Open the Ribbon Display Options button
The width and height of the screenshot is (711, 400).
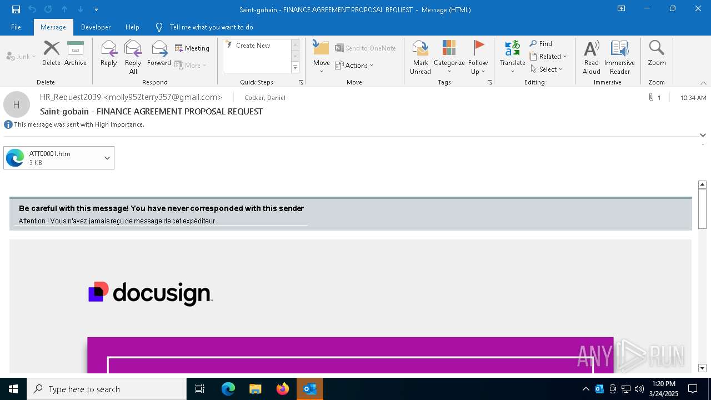point(621,9)
